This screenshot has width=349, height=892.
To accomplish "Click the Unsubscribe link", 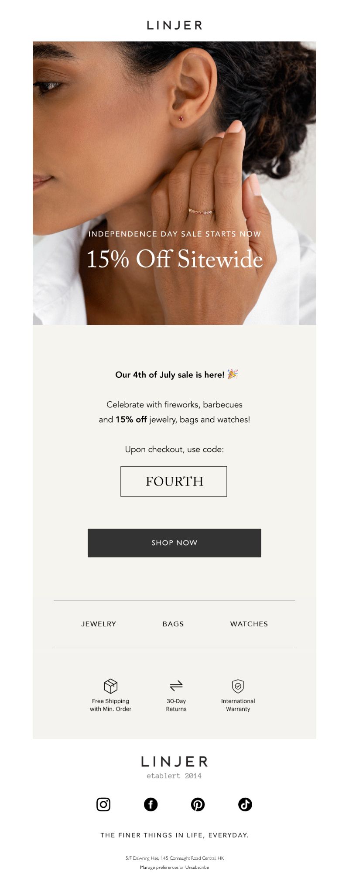I will pos(197,867).
